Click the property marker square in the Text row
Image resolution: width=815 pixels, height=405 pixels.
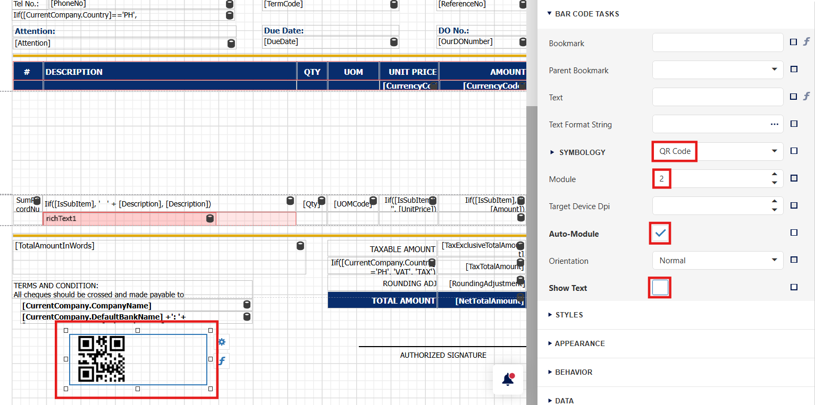click(794, 97)
